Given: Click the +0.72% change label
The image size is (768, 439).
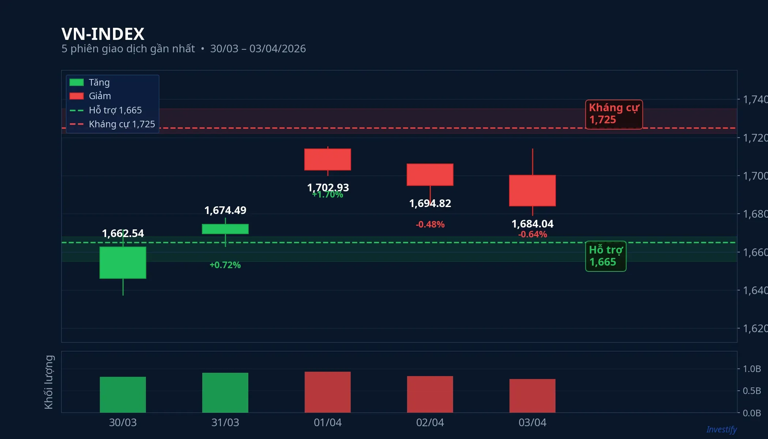Looking at the screenshot, I should click(225, 265).
